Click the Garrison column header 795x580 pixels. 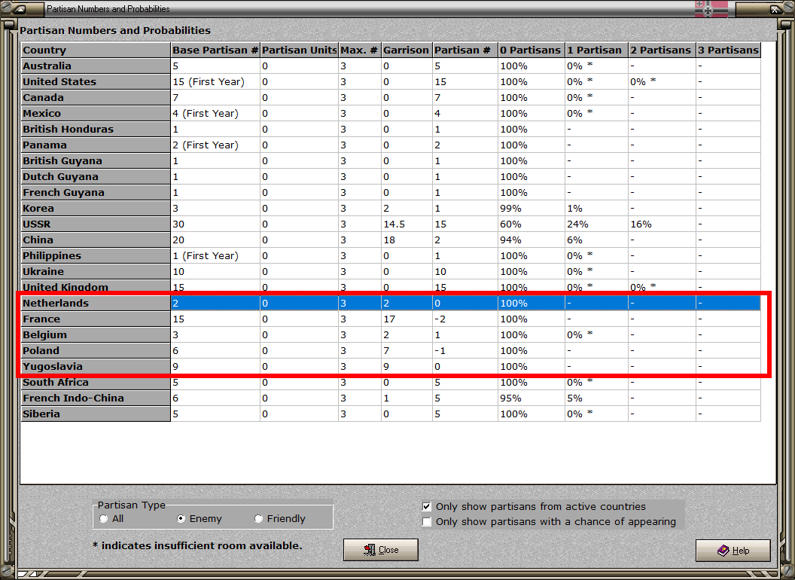407,50
